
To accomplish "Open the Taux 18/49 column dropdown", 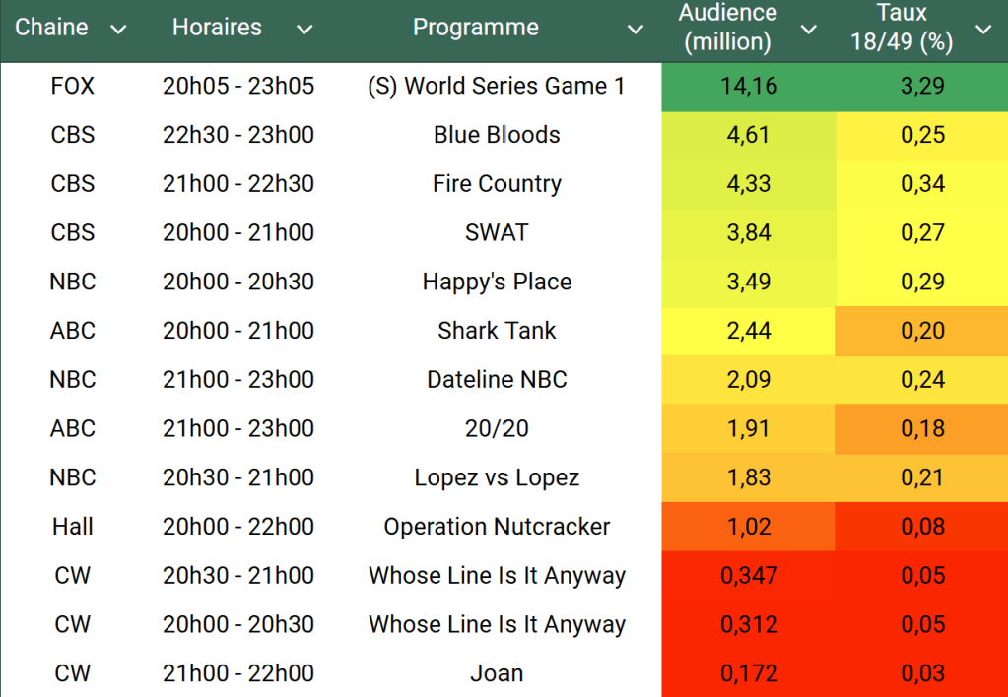I will pyautogui.click(x=982, y=30).
